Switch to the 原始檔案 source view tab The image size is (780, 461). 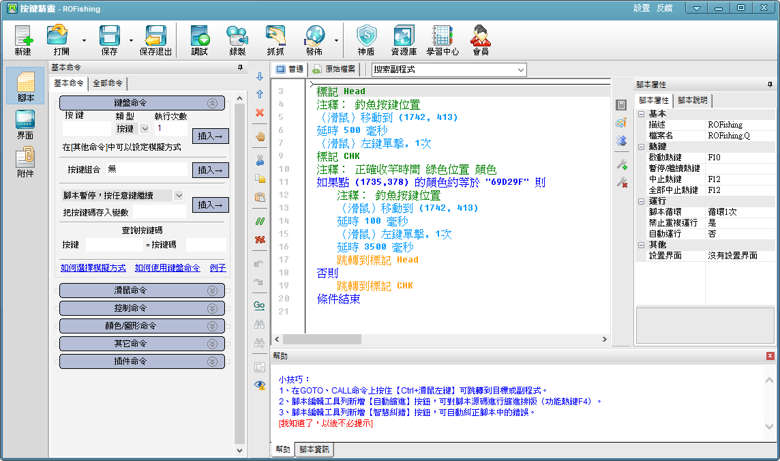335,70
